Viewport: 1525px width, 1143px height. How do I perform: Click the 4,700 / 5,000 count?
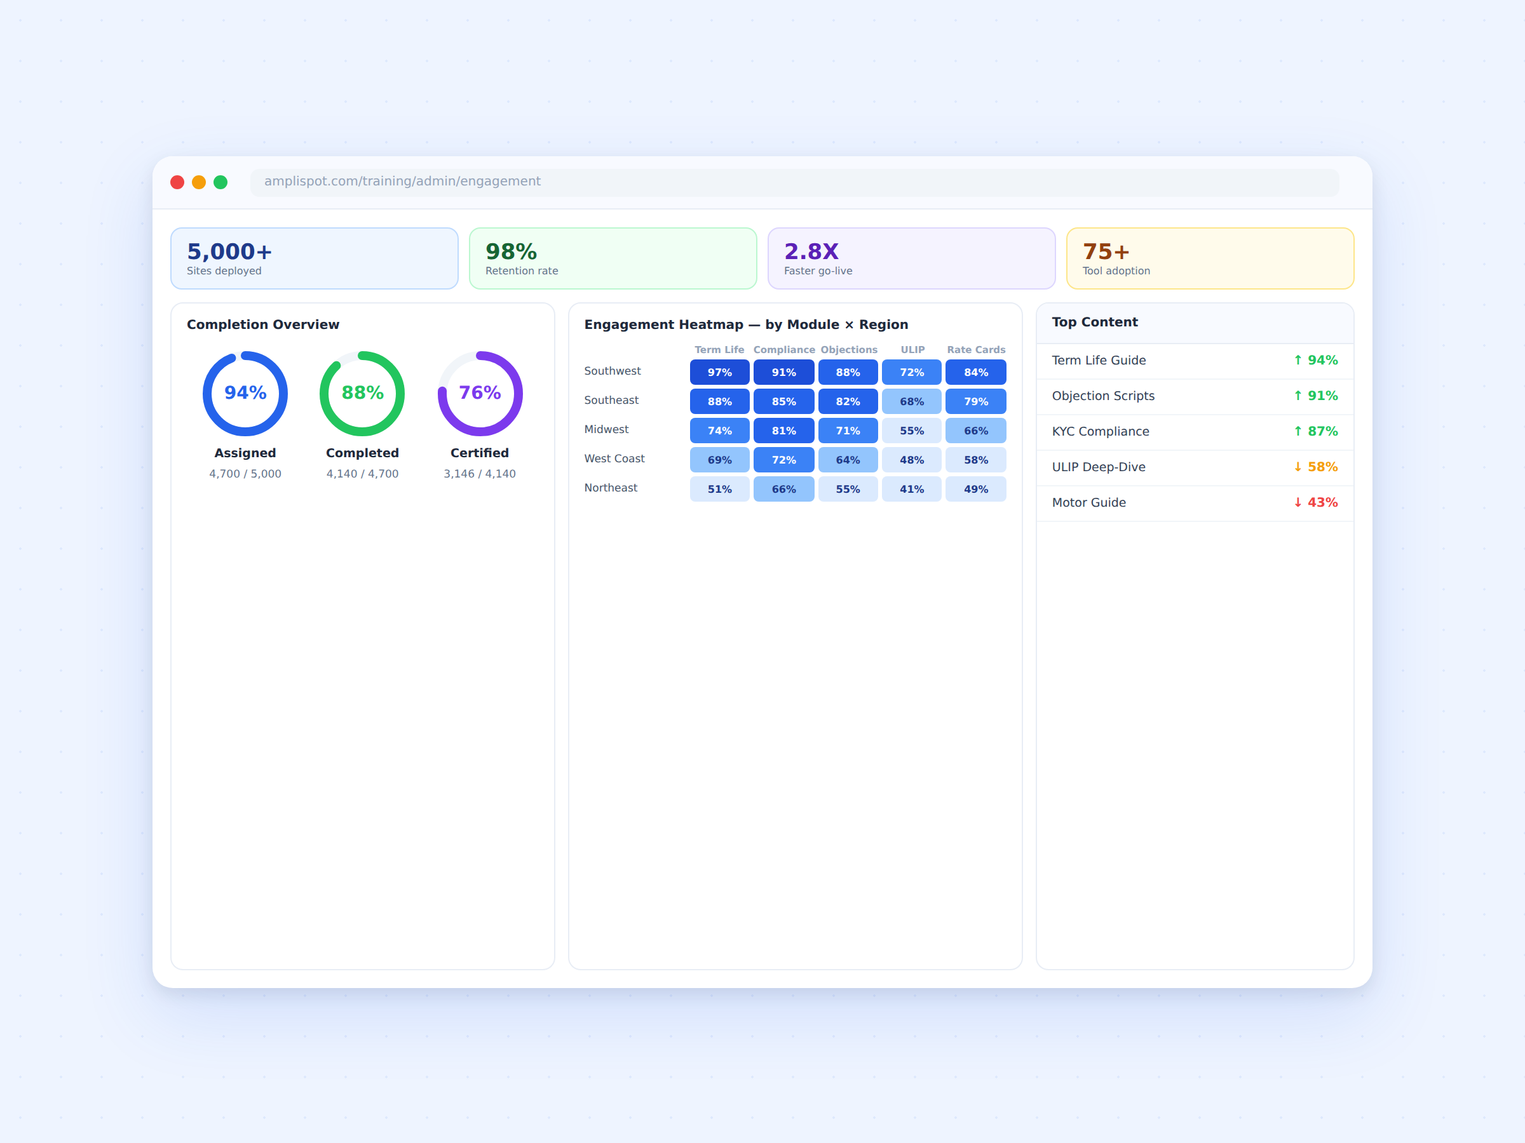(x=245, y=474)
